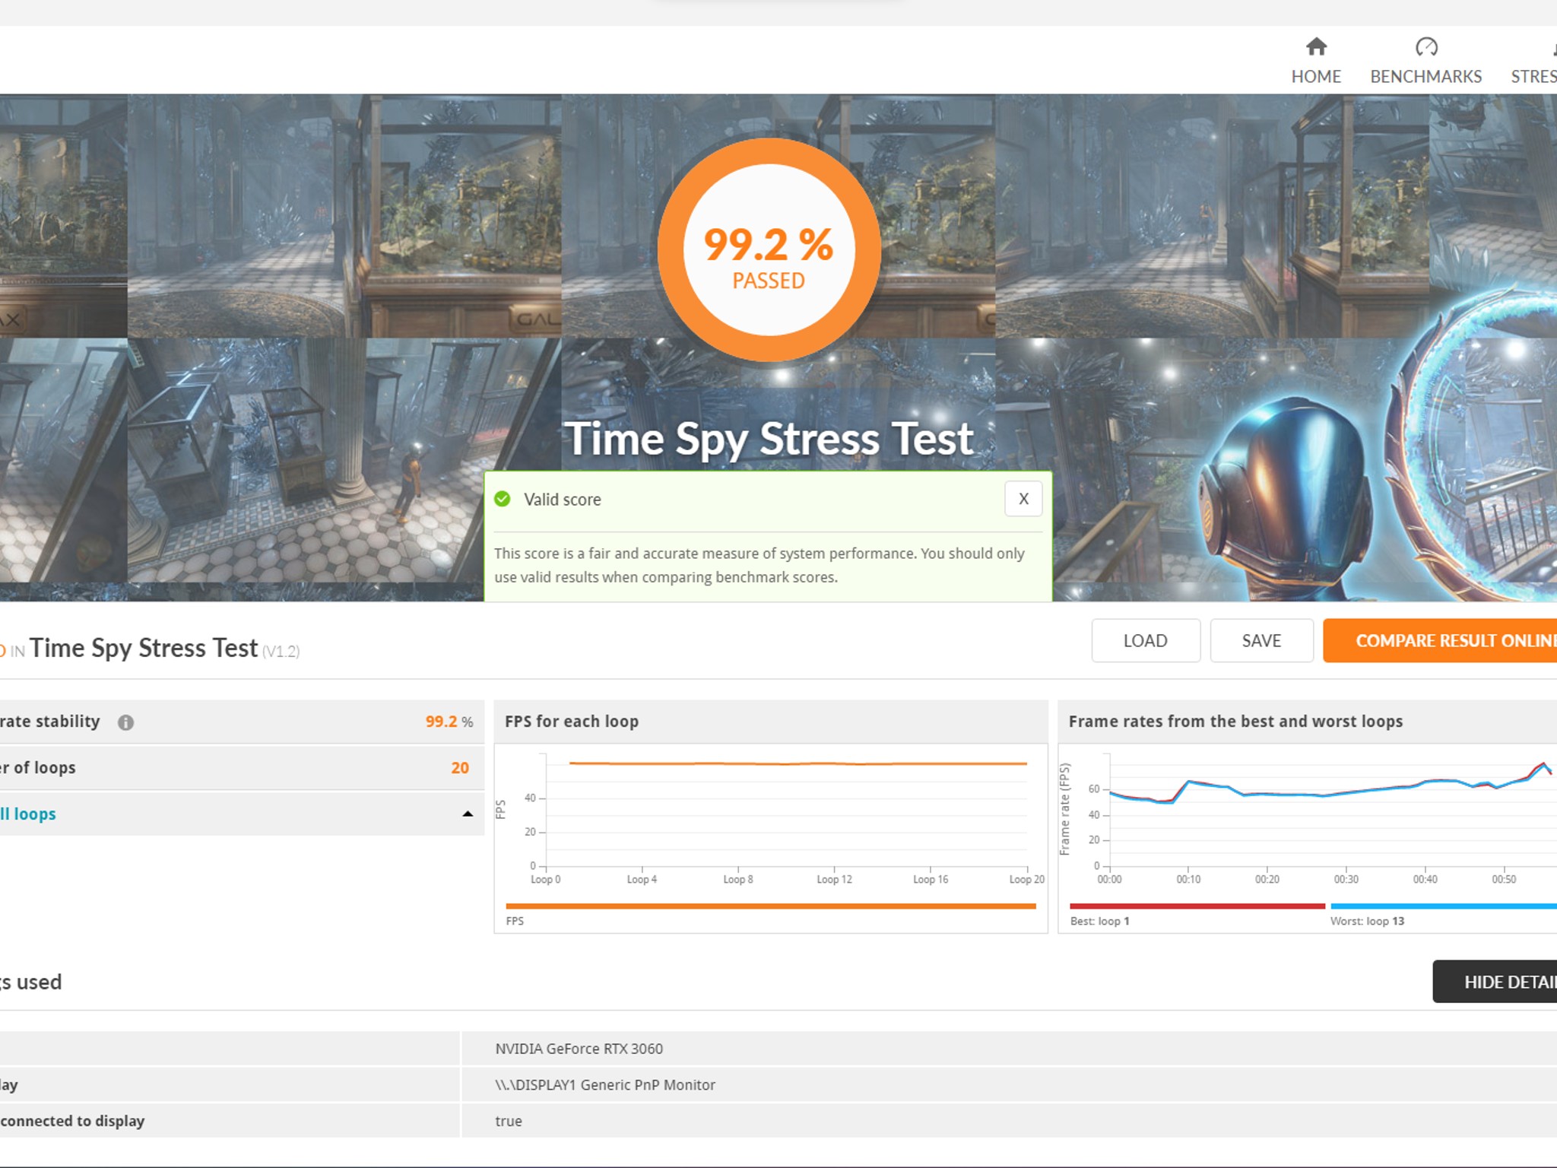Click the SAVE button
Image resolution: width=1557 pixels, height=1168 pixels.
click(x=1262, y=641)
